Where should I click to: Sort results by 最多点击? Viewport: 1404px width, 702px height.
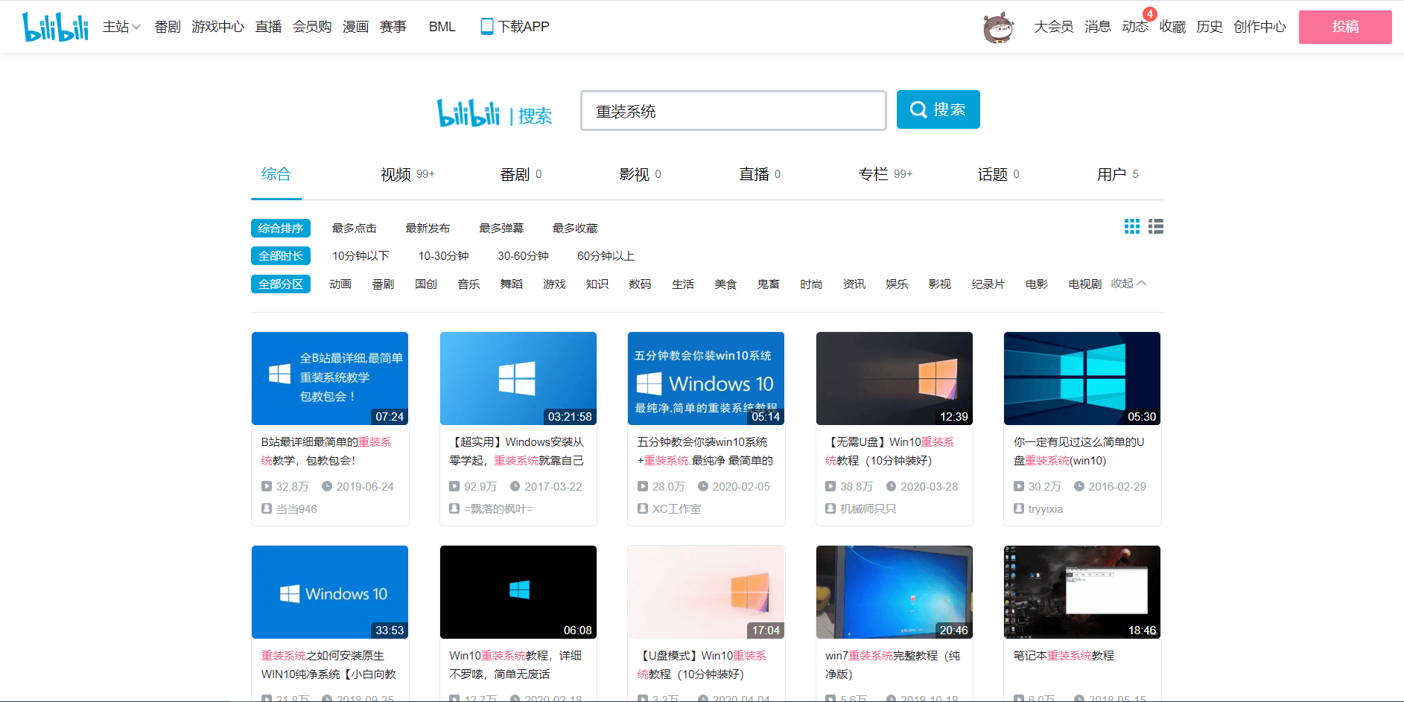pyautogui.click(x=355, y=229)
